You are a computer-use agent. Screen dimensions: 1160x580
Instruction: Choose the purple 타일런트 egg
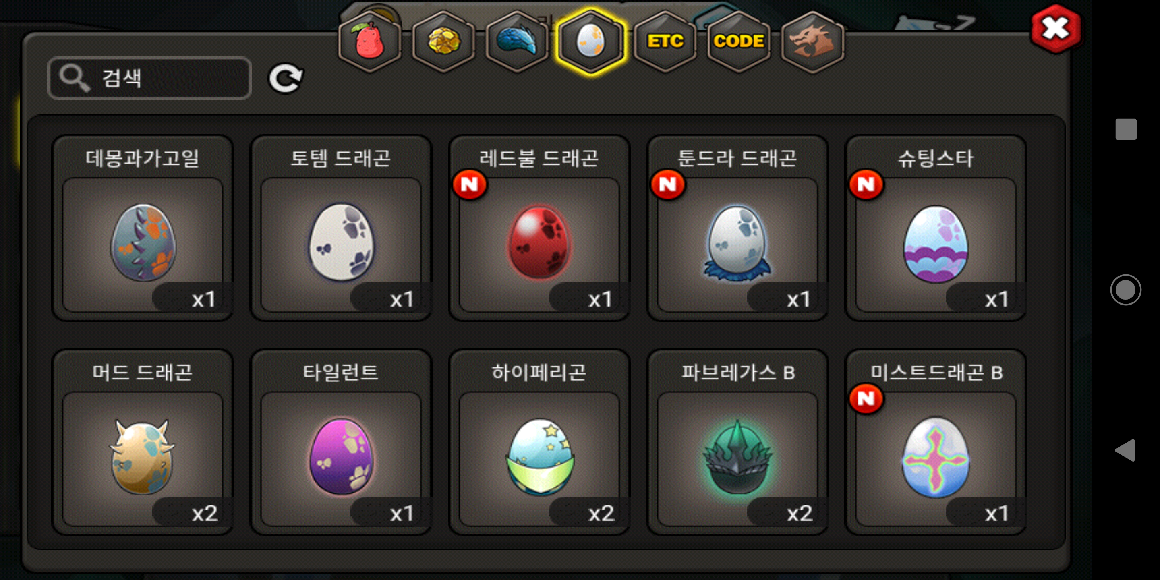[341, 443]
